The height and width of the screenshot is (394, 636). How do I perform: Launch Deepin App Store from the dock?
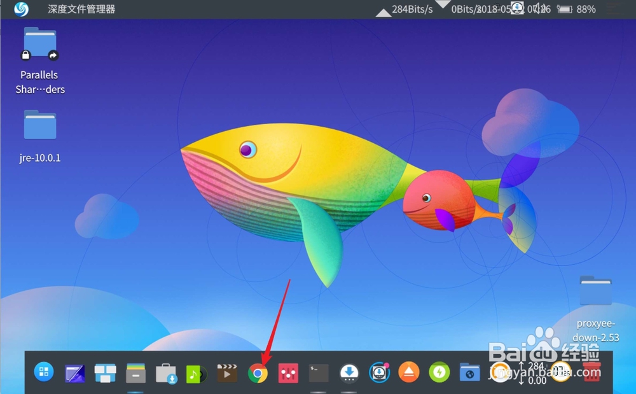click(x=166, y=373)
